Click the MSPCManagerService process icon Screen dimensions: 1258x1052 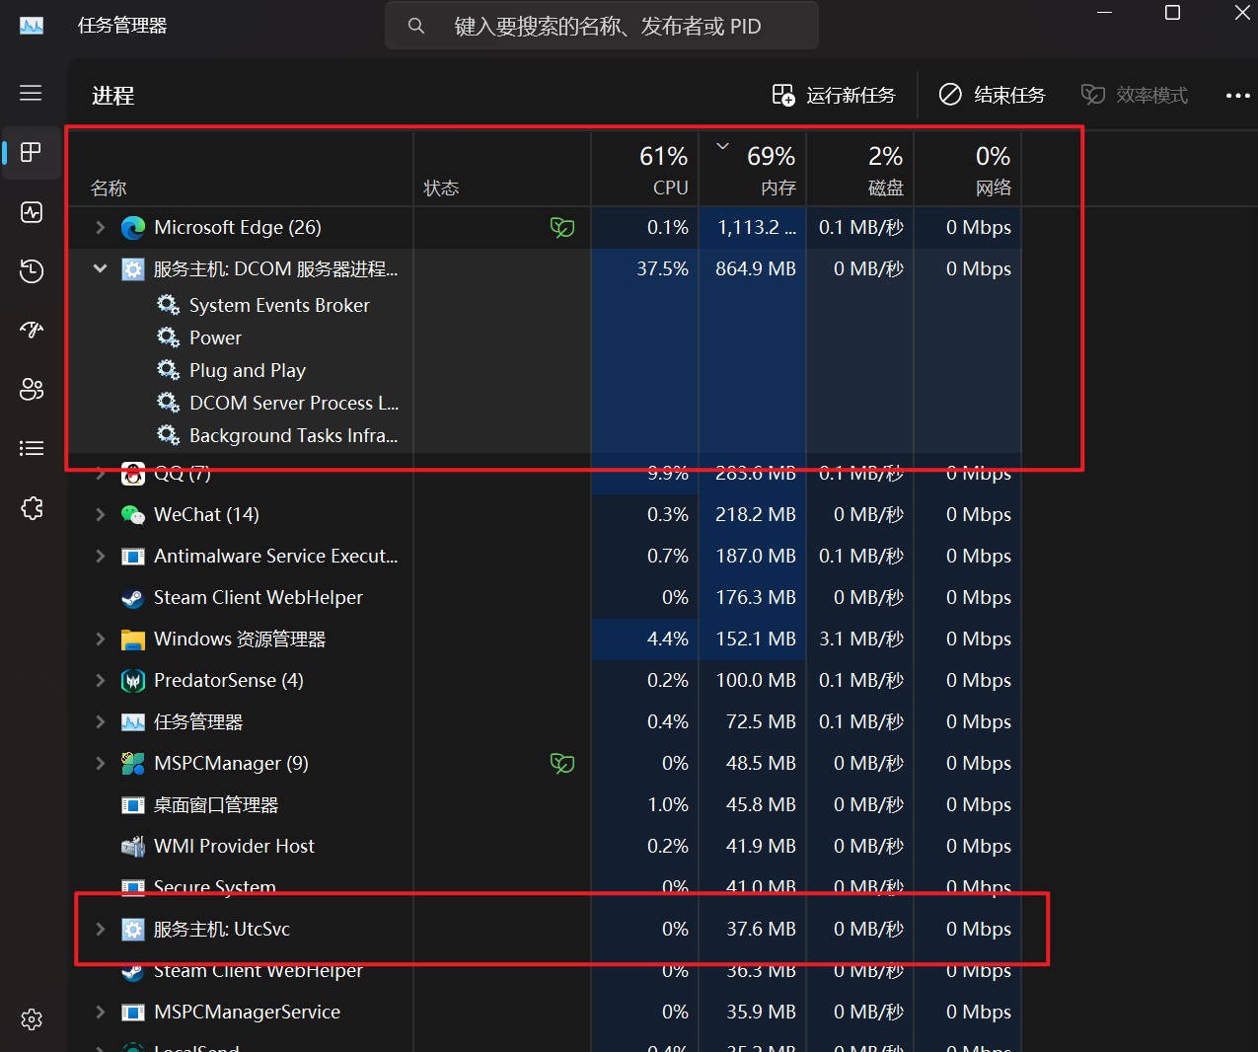point(133,1013)
